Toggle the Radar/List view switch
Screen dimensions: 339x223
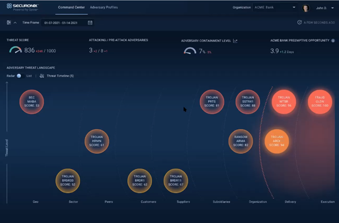coord(19,75)
